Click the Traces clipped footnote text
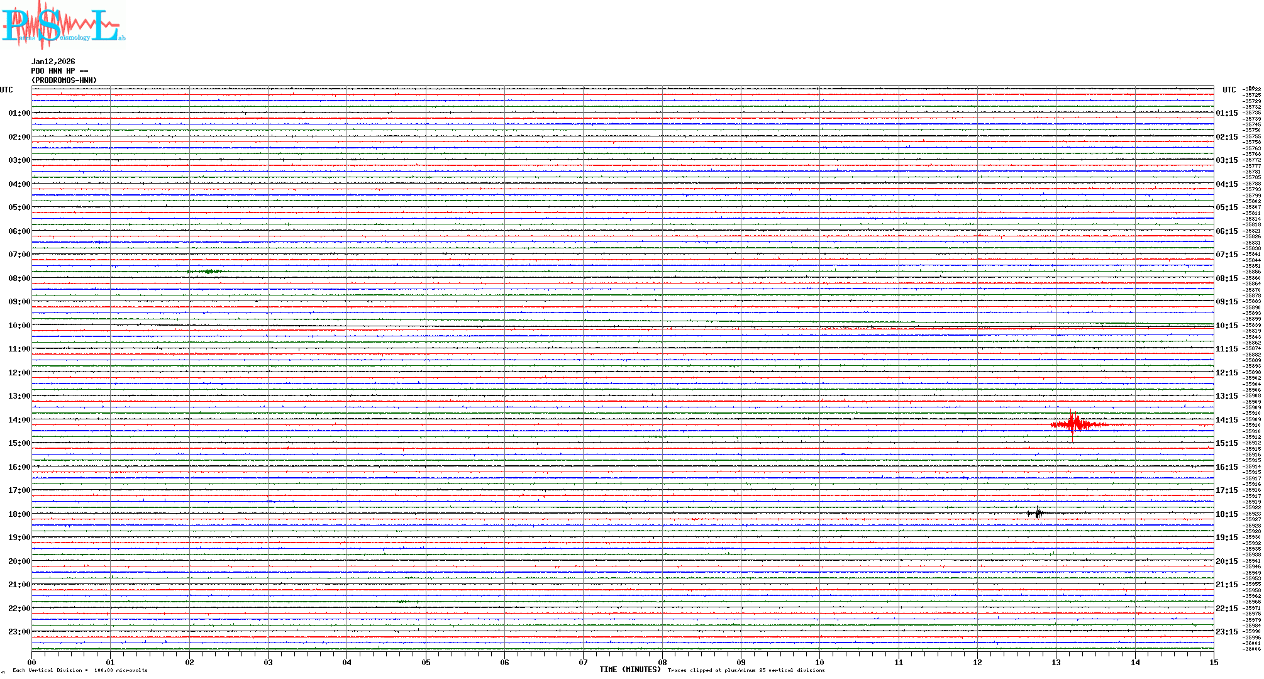Viewport: 1264px width, 679px height. click(746, 670)
